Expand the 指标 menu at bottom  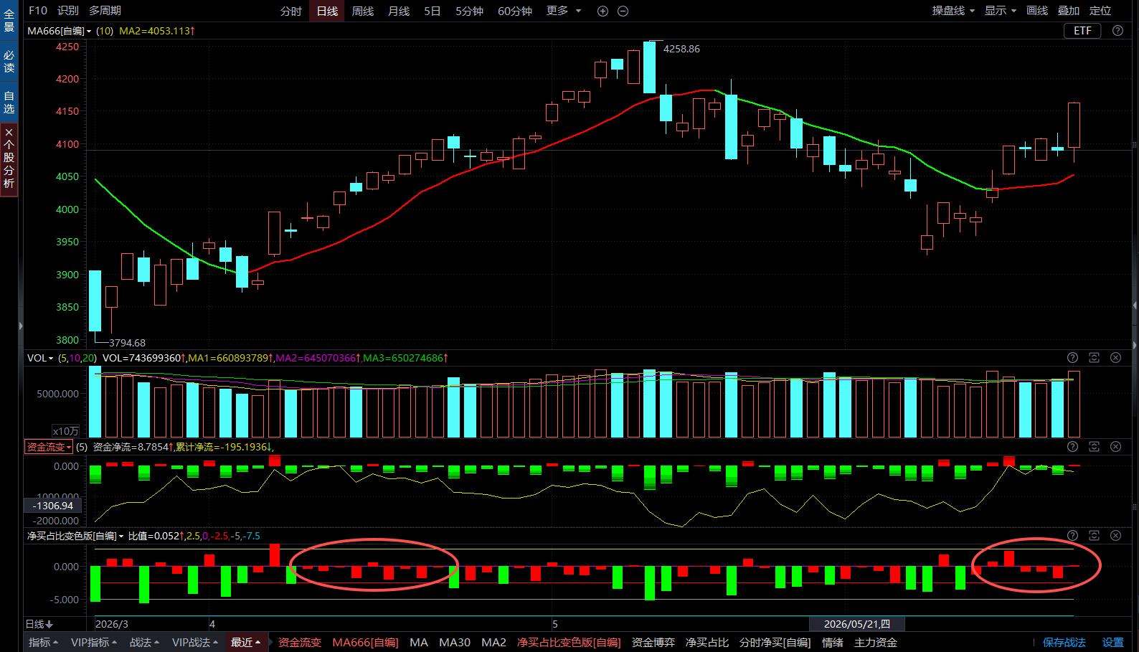click(44, 643)
